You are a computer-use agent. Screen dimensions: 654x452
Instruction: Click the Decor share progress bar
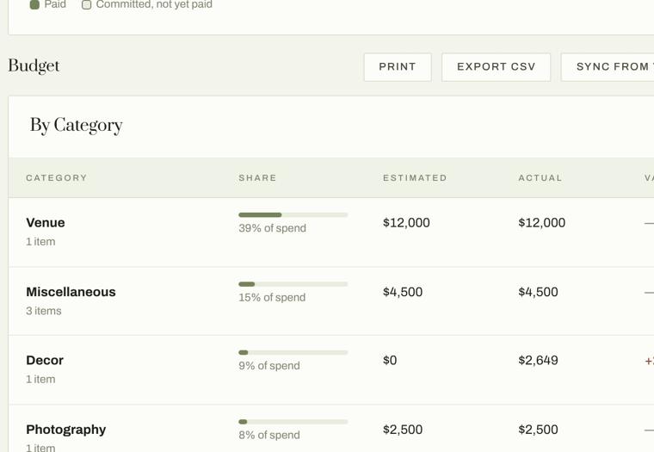[293, 353]
